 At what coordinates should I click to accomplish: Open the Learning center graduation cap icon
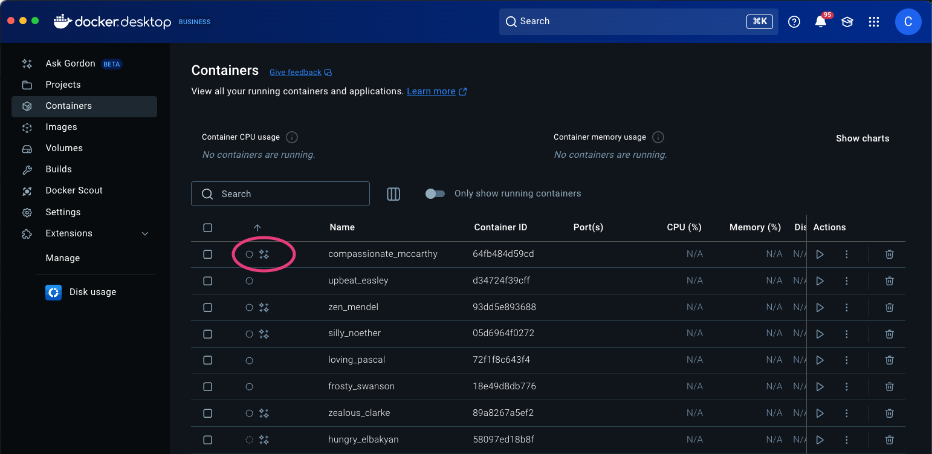pos(847,22)
